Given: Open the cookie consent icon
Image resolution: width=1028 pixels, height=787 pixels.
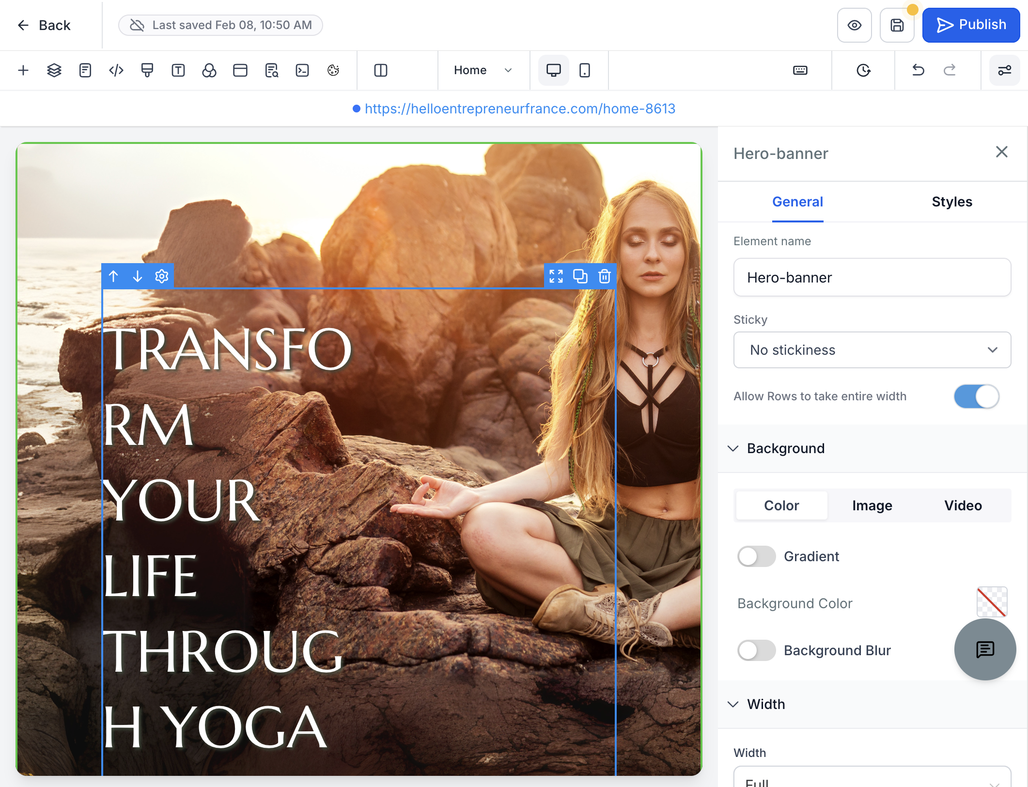Looking at the screenshot, I should click(x=333, y=70).
